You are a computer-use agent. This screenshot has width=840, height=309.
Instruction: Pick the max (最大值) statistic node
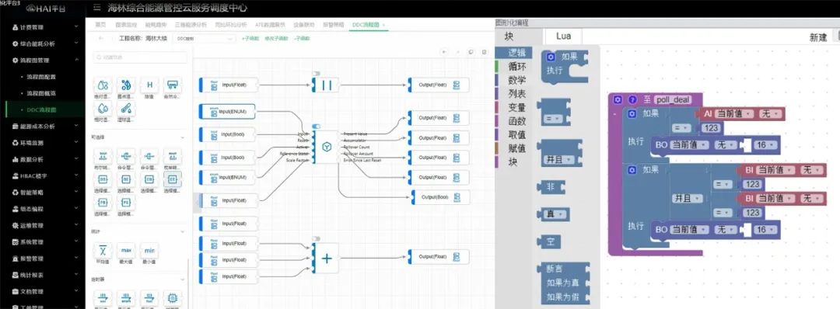pyautogui.click(x=127, y=250)
